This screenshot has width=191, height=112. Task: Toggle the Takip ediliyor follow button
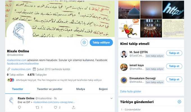[101, 42]
